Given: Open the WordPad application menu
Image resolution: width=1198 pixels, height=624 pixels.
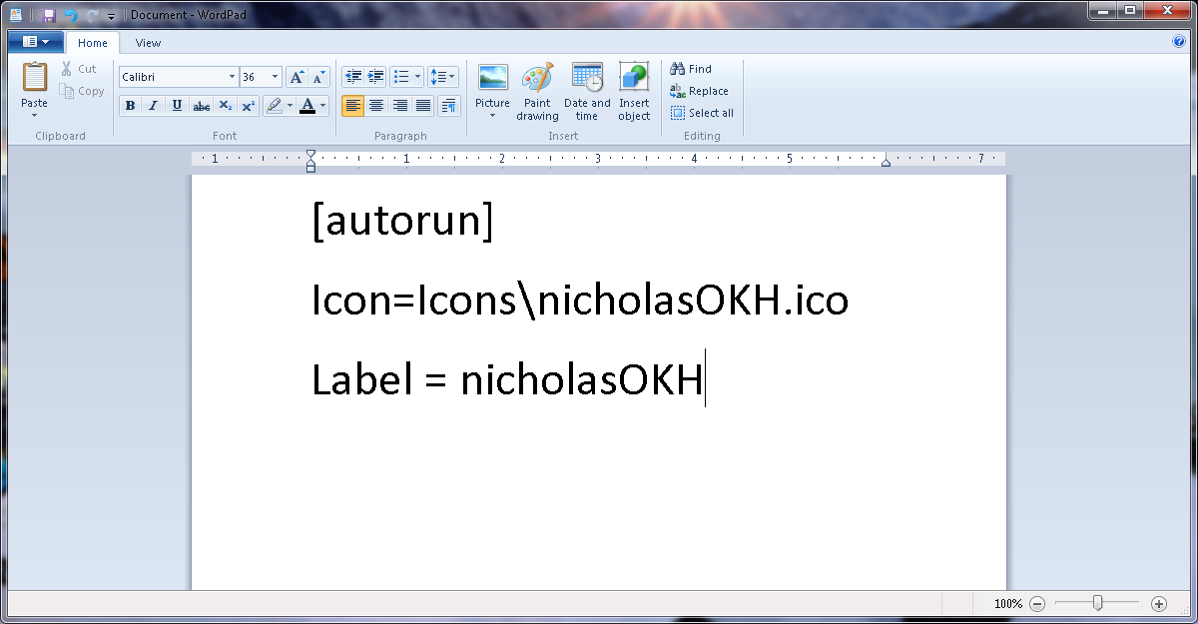Looking at the screenshot, I should click(x=35, y=41).
